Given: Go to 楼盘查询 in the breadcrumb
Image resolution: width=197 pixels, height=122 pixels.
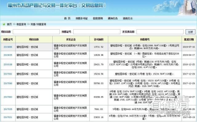Looking at the screenshot, I should click(21, 24).
